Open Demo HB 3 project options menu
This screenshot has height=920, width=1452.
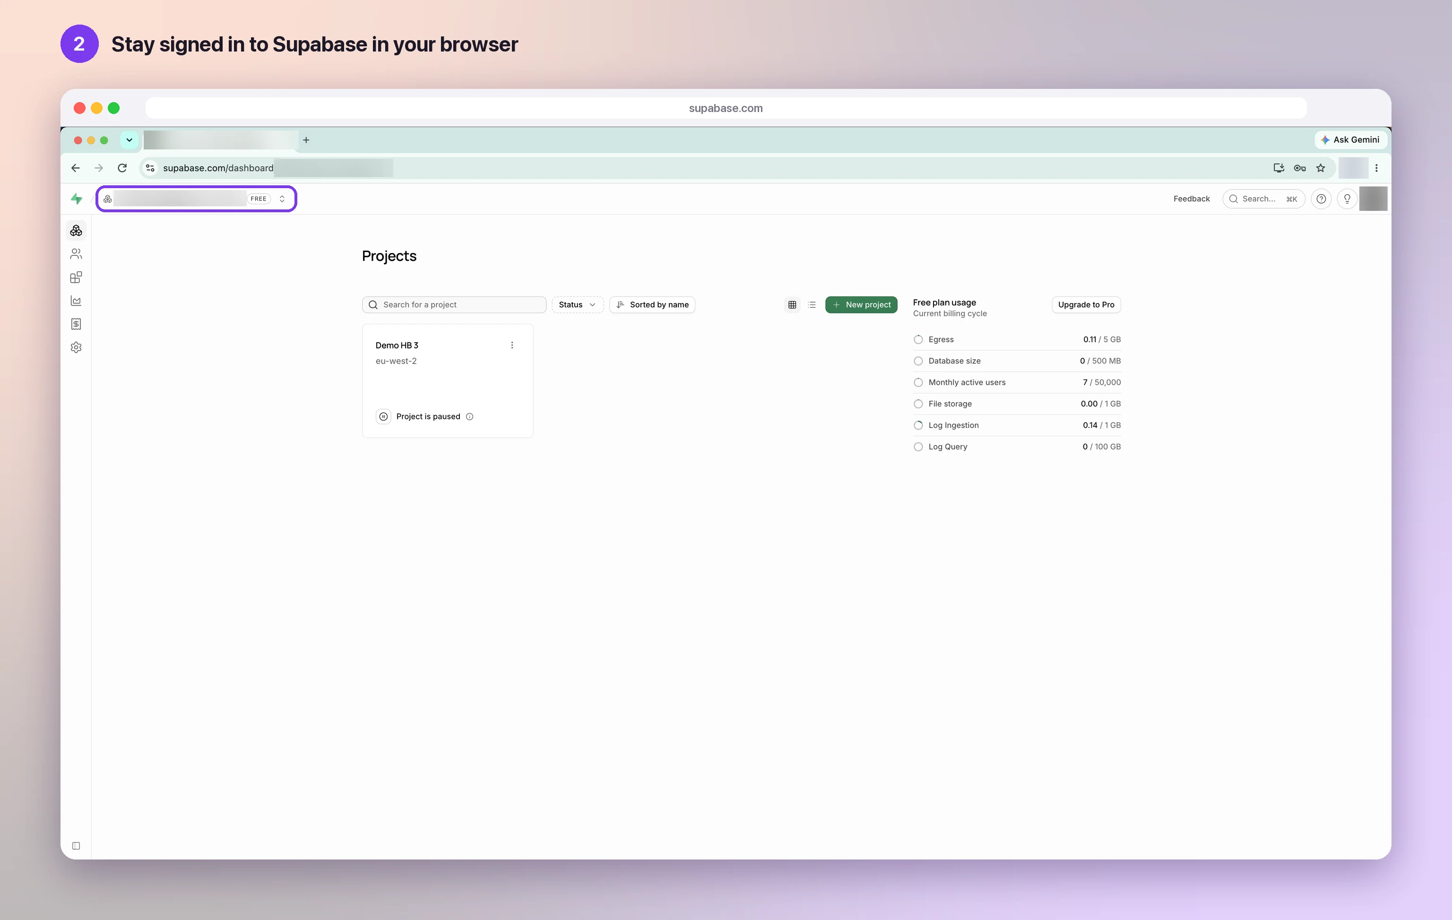click(512, 345)
